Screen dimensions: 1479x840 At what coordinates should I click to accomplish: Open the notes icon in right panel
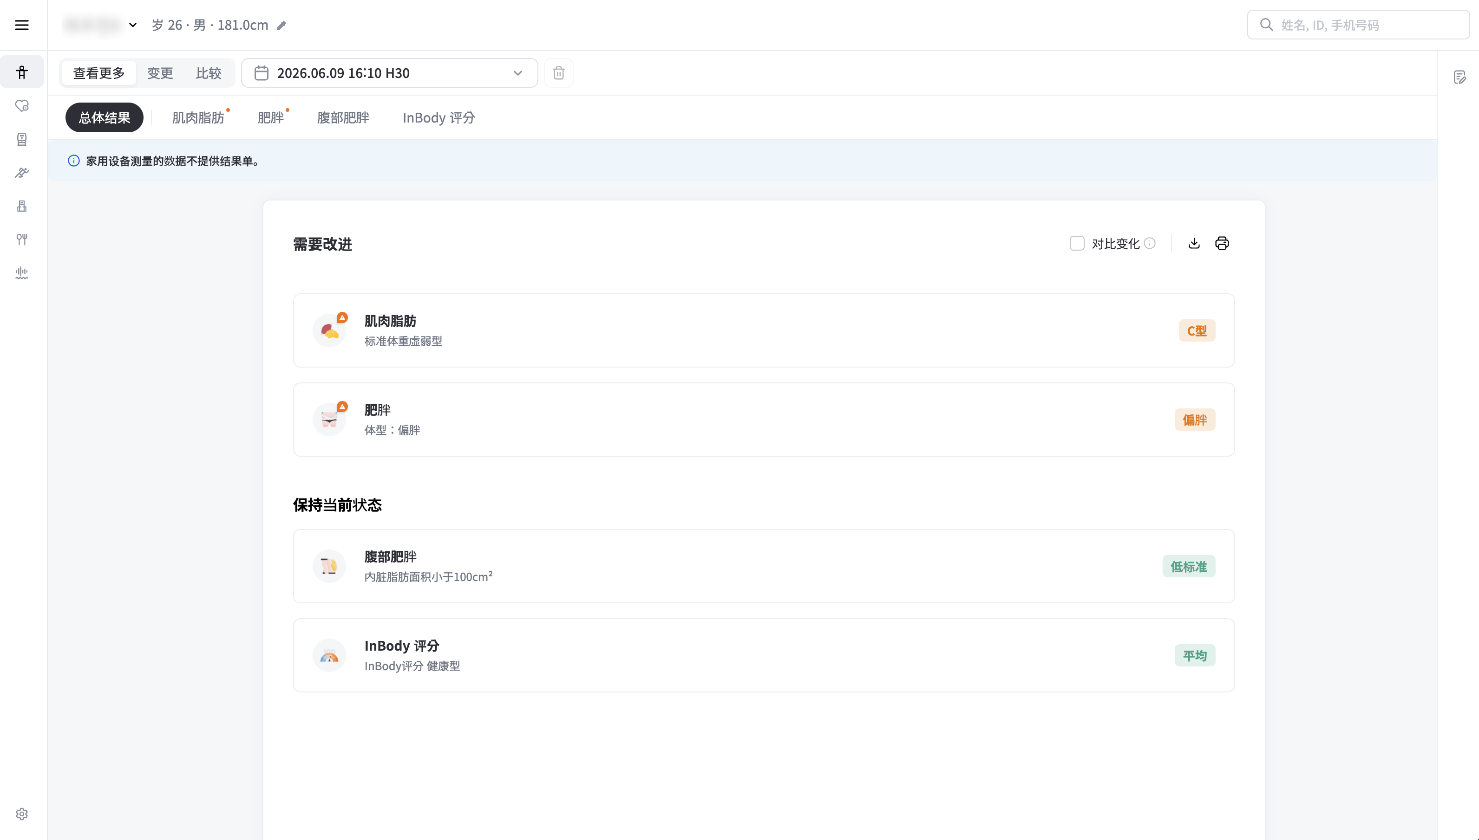[x=1460, y=78]
